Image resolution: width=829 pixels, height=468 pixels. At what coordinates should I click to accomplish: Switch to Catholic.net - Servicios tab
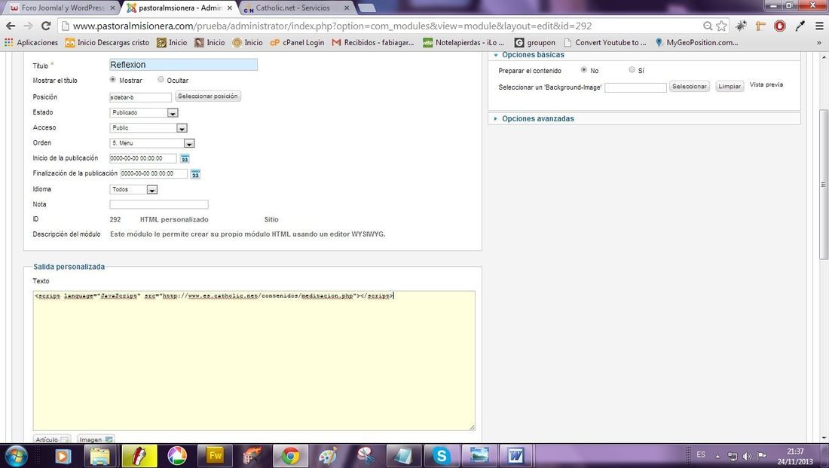[297, 8]
